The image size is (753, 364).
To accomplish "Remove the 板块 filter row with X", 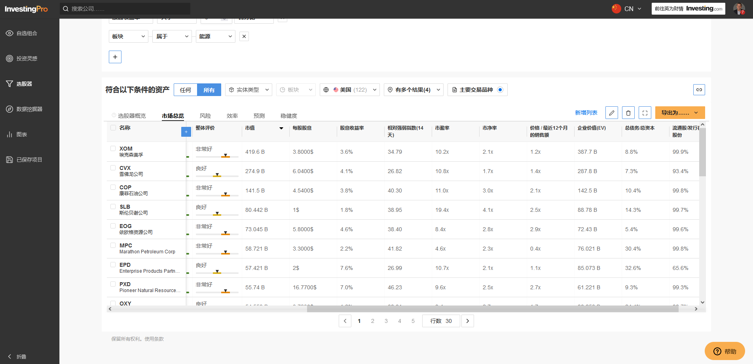I will [244, 36].
